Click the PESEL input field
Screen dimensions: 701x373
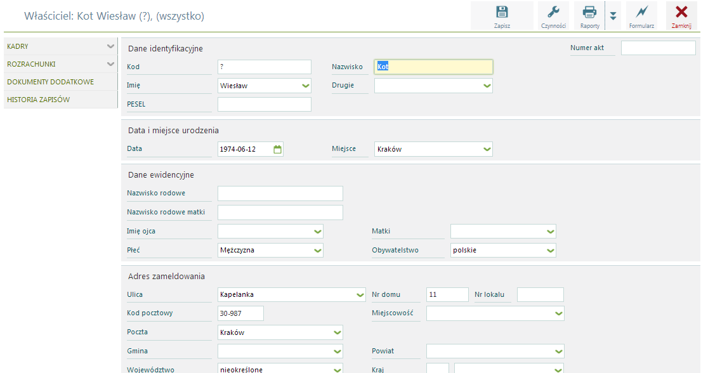pyautogui.click(x=264, y=105)
